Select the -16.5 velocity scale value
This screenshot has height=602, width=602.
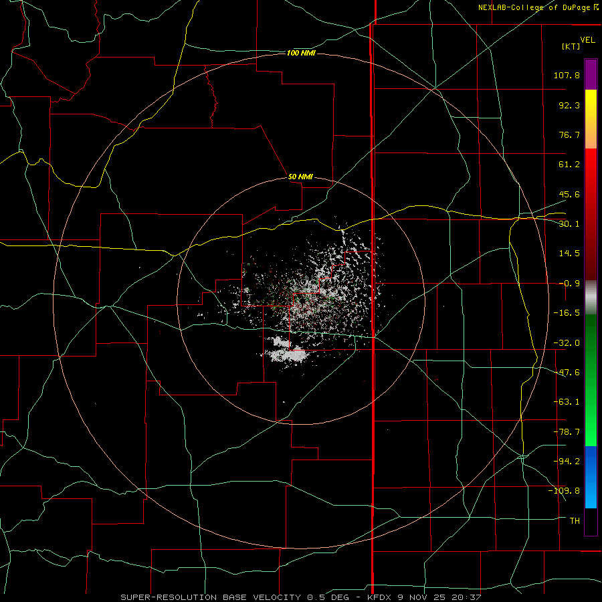coord(567,313)
